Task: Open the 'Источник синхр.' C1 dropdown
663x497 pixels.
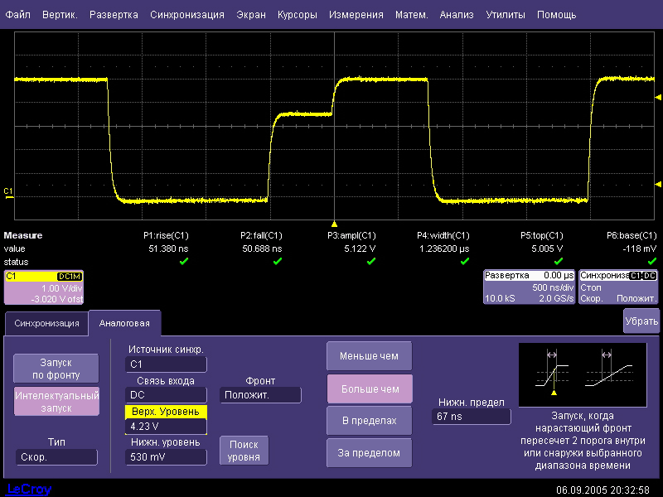Action: (x=166, y=364)
